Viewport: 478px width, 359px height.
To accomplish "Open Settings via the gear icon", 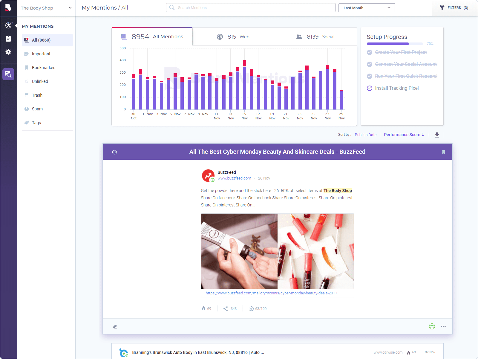I will click(x=9, y=52).
